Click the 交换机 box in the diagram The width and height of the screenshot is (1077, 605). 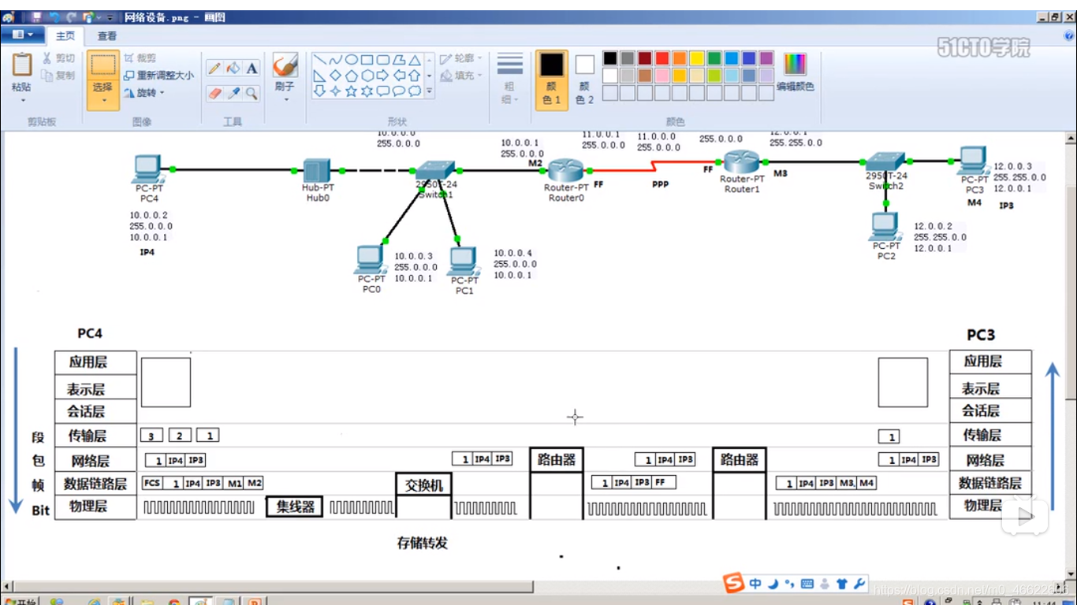pos(423,485)
